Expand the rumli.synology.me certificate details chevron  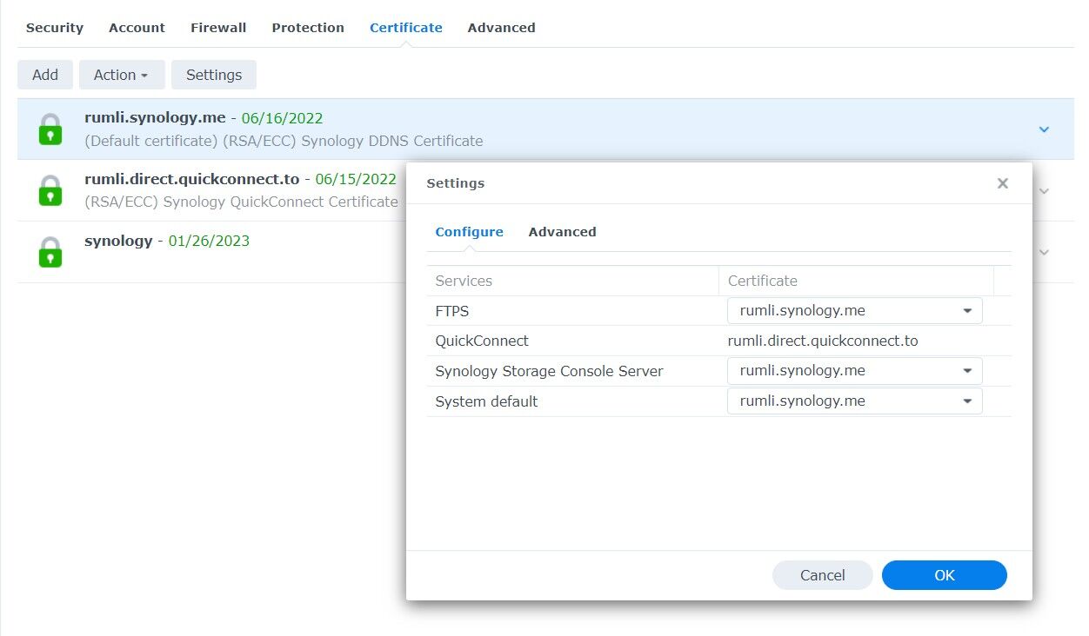click(x=1045, y=129)
